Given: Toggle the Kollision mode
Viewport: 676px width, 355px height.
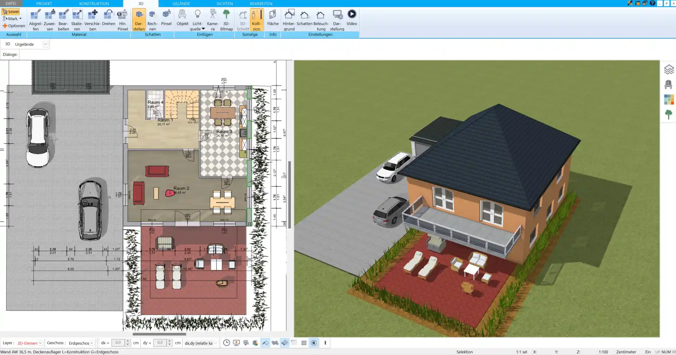Looking at the screenshot, I should (257, 20).
